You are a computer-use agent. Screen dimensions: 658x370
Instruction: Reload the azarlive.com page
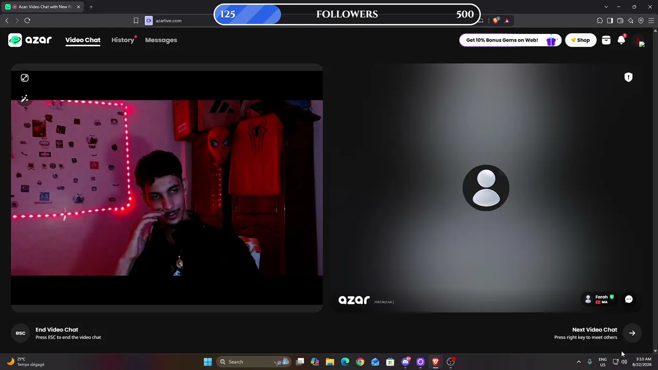coord(27,21)
